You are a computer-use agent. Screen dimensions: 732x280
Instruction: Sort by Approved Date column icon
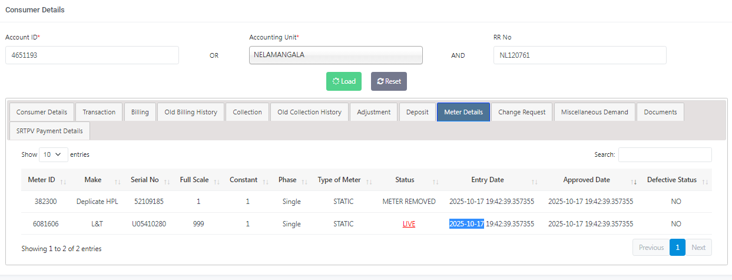pyautogui.click(x=634, y=180)
